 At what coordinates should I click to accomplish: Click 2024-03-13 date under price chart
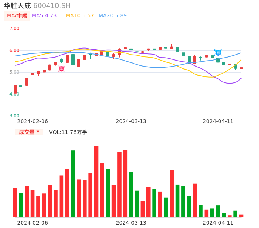131,121
